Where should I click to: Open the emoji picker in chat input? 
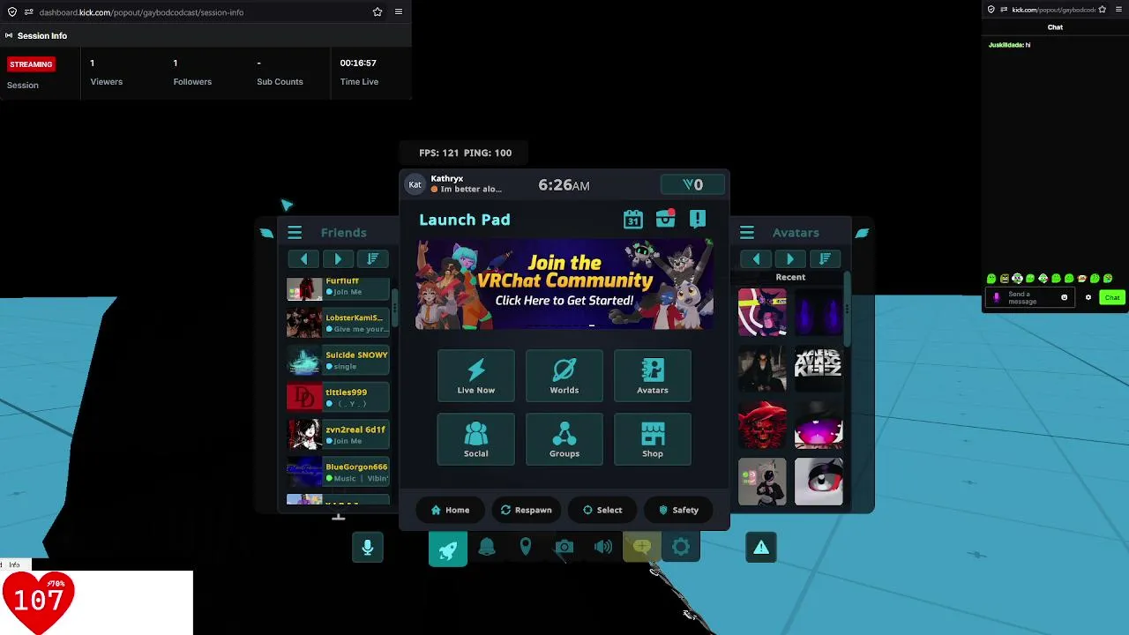click(x=1064, y=298)
